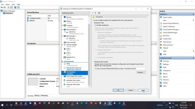Click Cancel in Settings dialog

pyautogui.click(x=131, y=90)
